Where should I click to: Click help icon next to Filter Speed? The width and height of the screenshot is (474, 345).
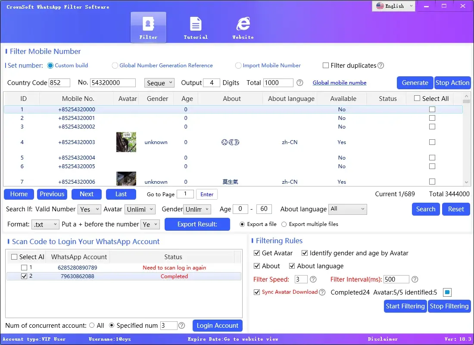313,279
